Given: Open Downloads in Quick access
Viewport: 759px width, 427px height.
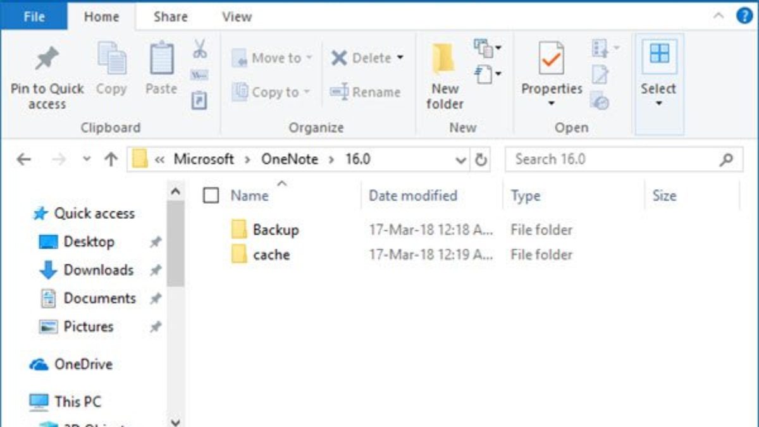Looking at the screenshot, I should 98,270.
